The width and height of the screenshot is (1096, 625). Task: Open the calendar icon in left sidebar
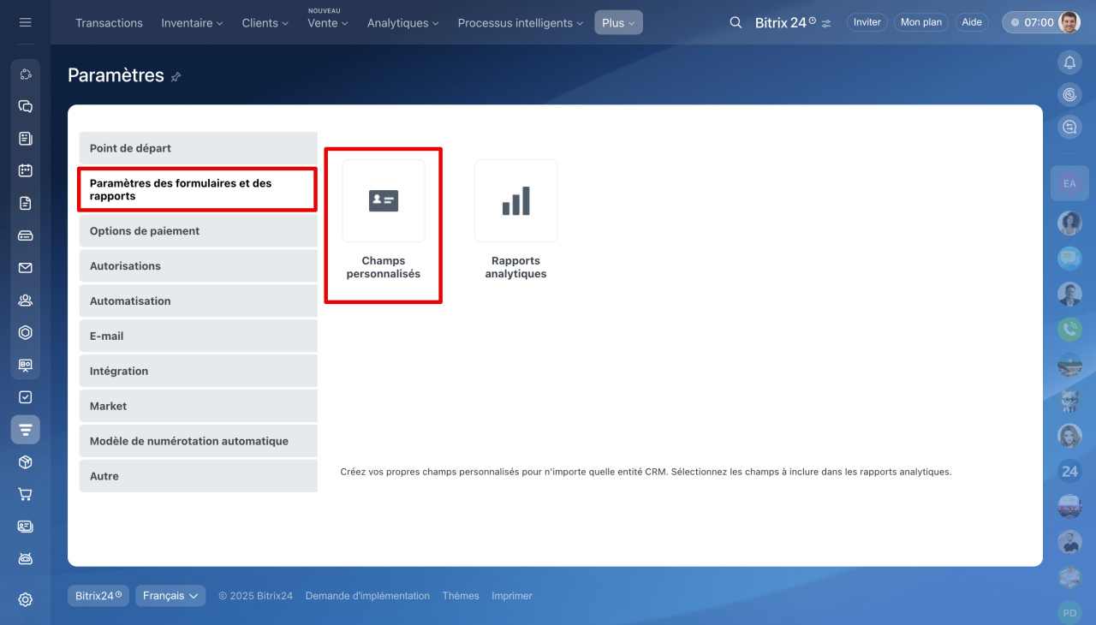coord(26,170)
